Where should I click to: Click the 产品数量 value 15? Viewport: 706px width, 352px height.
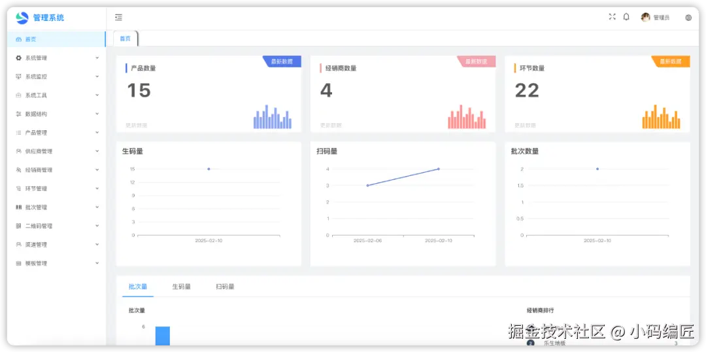click(x=139, y=90)
